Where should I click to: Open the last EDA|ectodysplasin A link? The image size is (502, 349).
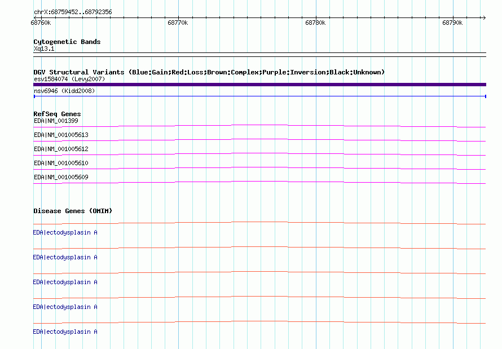click(65, 332)
